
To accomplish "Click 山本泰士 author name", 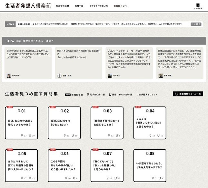I will (x=116, y=76).
